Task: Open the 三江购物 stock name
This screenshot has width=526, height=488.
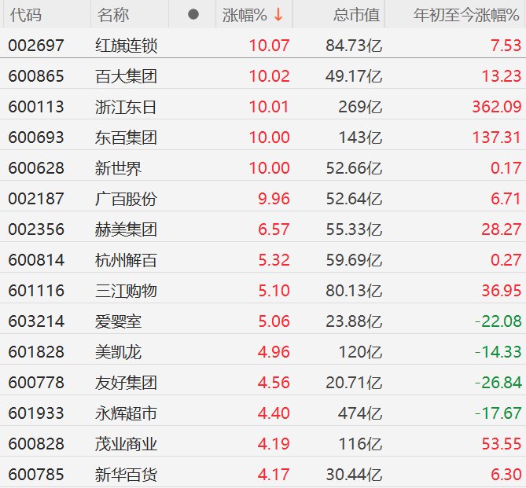Action: [x=126, y=291]
